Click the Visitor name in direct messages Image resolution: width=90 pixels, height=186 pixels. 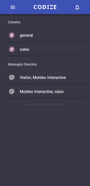[x=26, y=78]
